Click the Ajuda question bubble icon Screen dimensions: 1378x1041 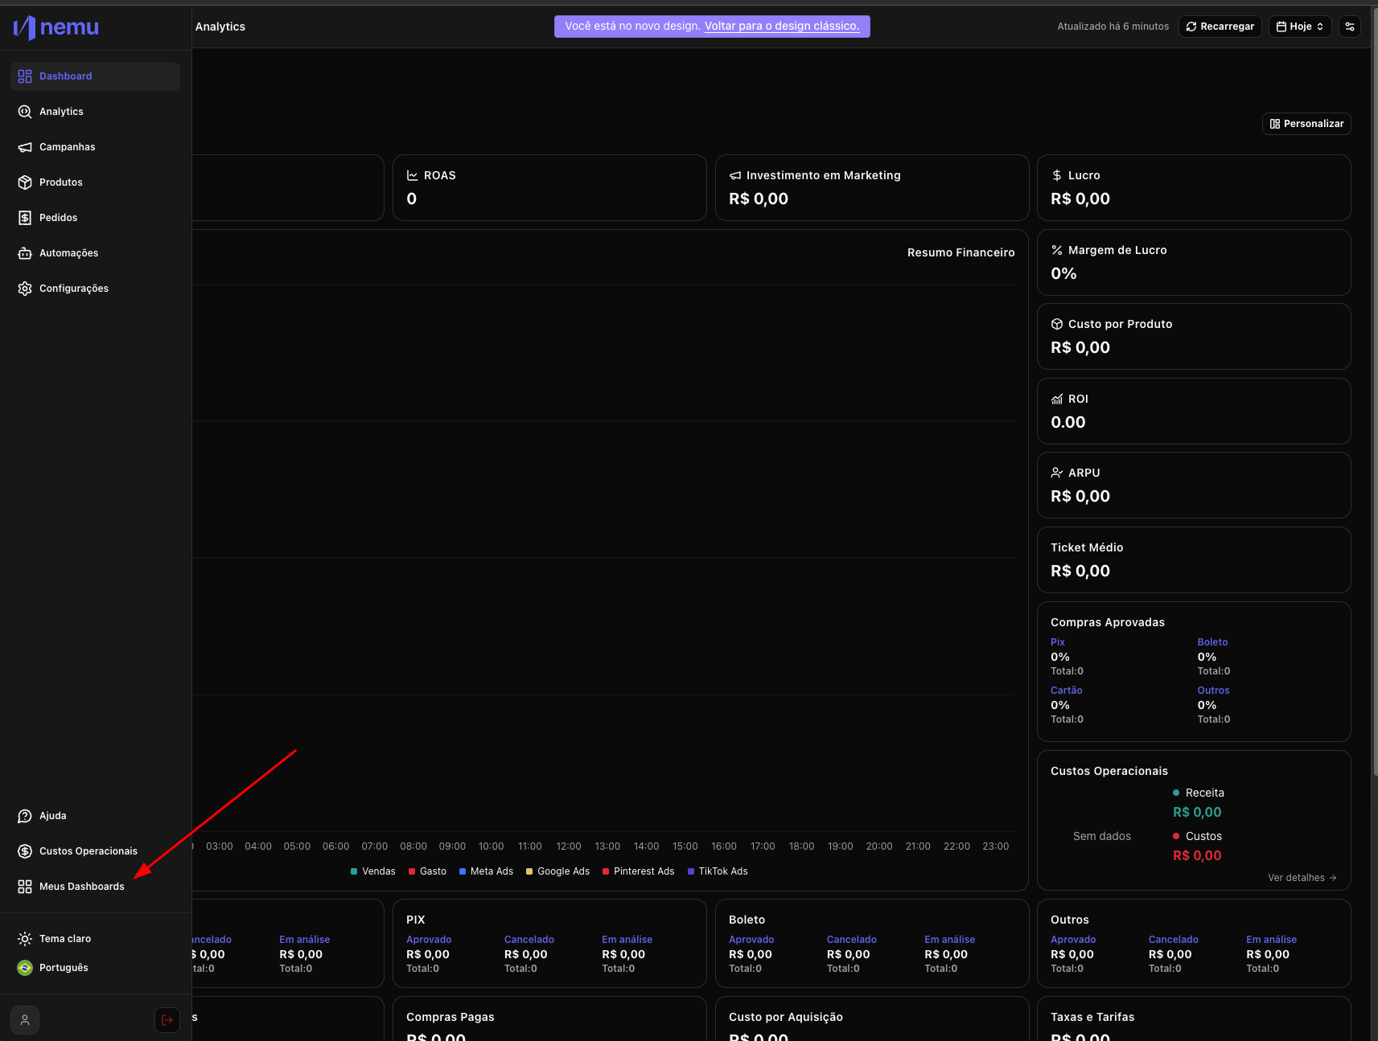25,816
